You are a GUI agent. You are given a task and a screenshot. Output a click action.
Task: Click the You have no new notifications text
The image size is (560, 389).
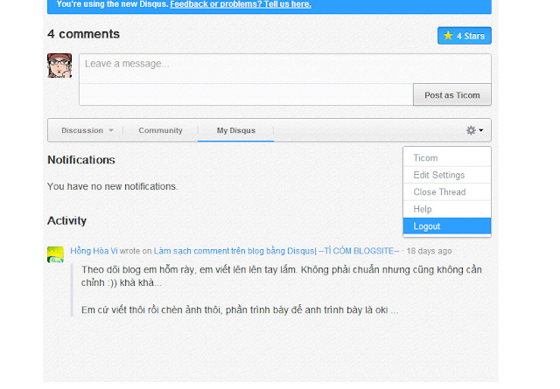pos(113,186)
